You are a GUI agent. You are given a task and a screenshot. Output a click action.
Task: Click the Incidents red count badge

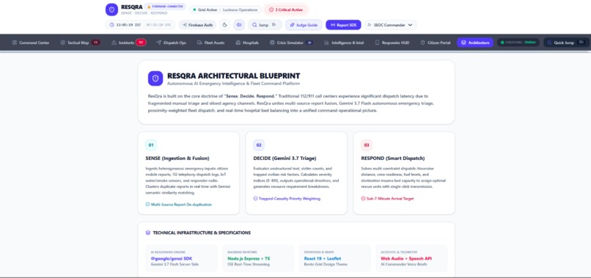[x=141, y=43]
